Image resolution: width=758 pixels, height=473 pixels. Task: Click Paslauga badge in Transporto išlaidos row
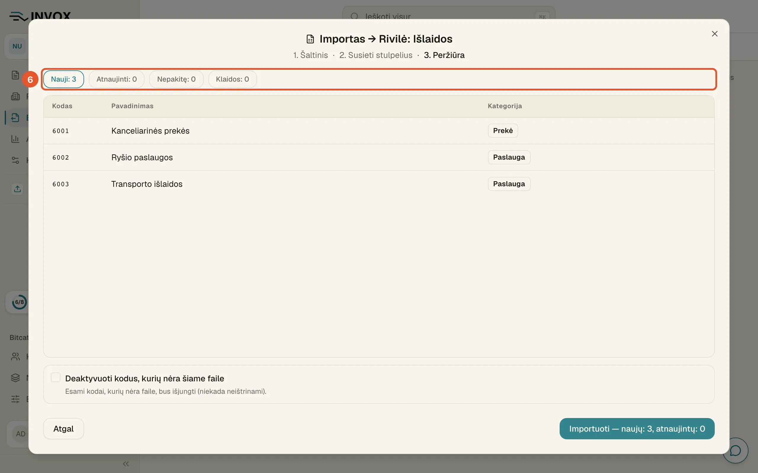(x=509, y=184)
